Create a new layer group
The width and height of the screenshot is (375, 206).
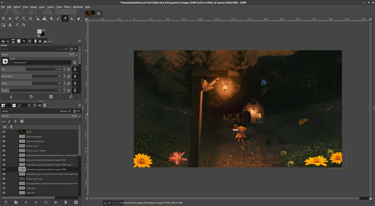(x=16, y=203)
